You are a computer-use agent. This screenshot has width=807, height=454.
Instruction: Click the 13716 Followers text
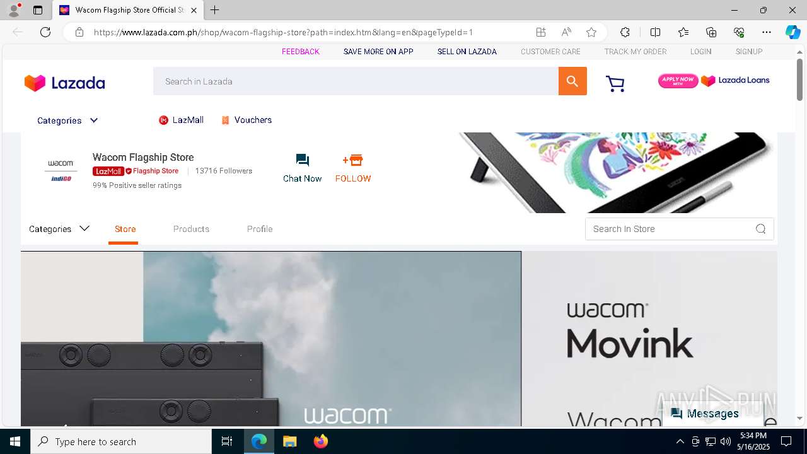click(224, 171)
